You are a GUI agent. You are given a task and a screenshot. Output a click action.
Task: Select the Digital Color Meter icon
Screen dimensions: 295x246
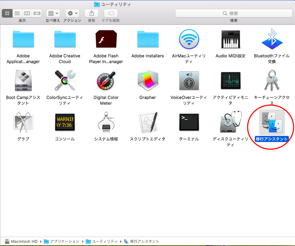pos(106,81)
